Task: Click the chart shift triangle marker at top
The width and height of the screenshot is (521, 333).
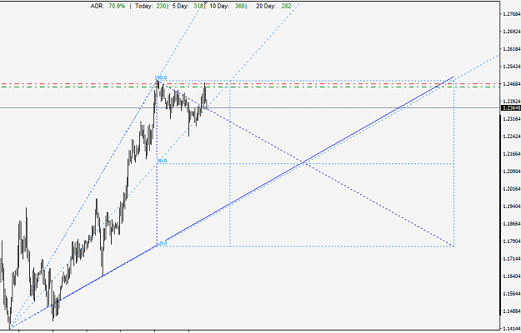Action: point(206,3)
